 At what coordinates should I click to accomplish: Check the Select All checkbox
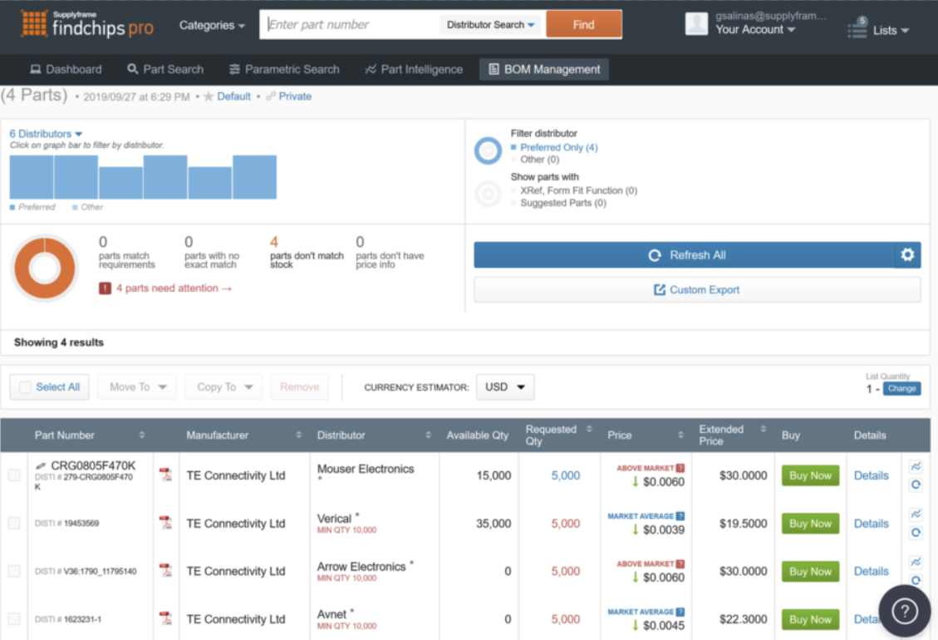click(25, 387)
